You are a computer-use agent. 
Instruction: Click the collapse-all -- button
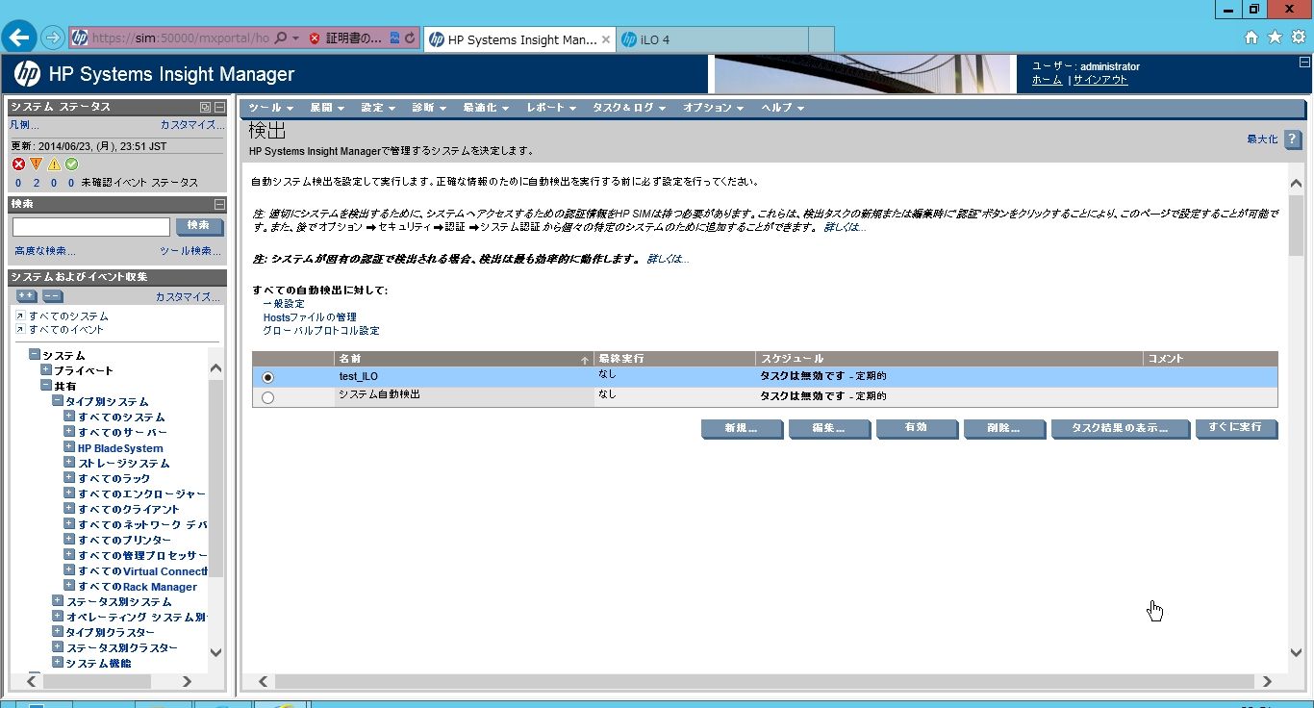pyautogui.click(x=52, y=296)
